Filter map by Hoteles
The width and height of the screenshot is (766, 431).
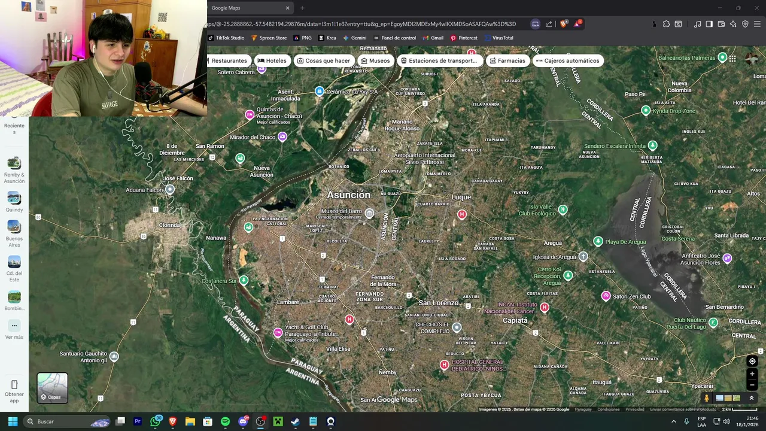click(272, 60)
